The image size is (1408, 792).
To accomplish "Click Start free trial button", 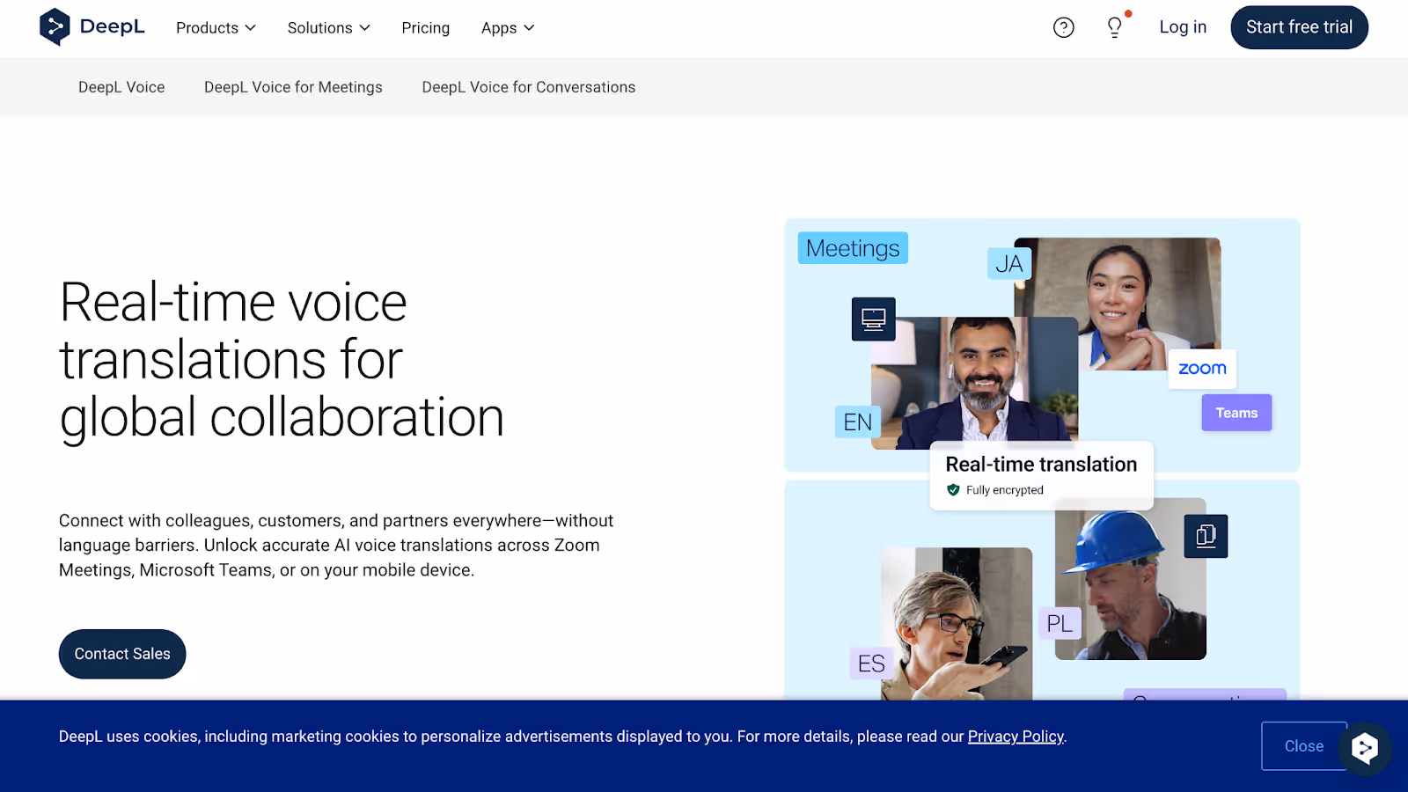I will pyautogui.click(x=1299, y=27).
